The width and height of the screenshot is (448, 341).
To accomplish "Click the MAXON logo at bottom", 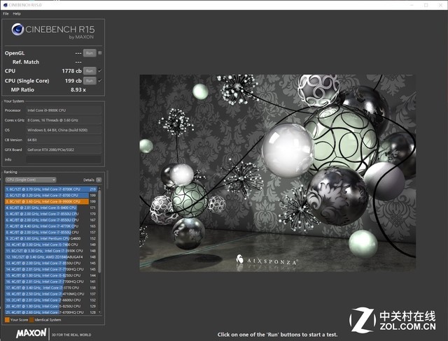I will [31, 333].
